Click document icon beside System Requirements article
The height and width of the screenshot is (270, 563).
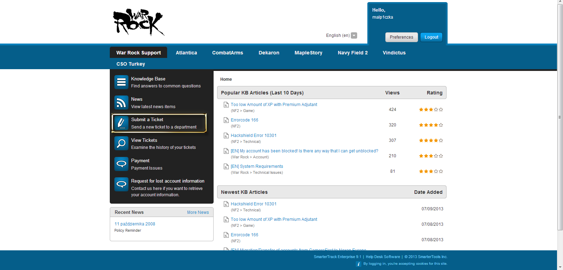226,166
